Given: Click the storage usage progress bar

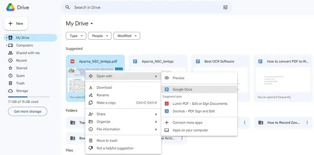Looking at the screenshot, I should [29, 97].
